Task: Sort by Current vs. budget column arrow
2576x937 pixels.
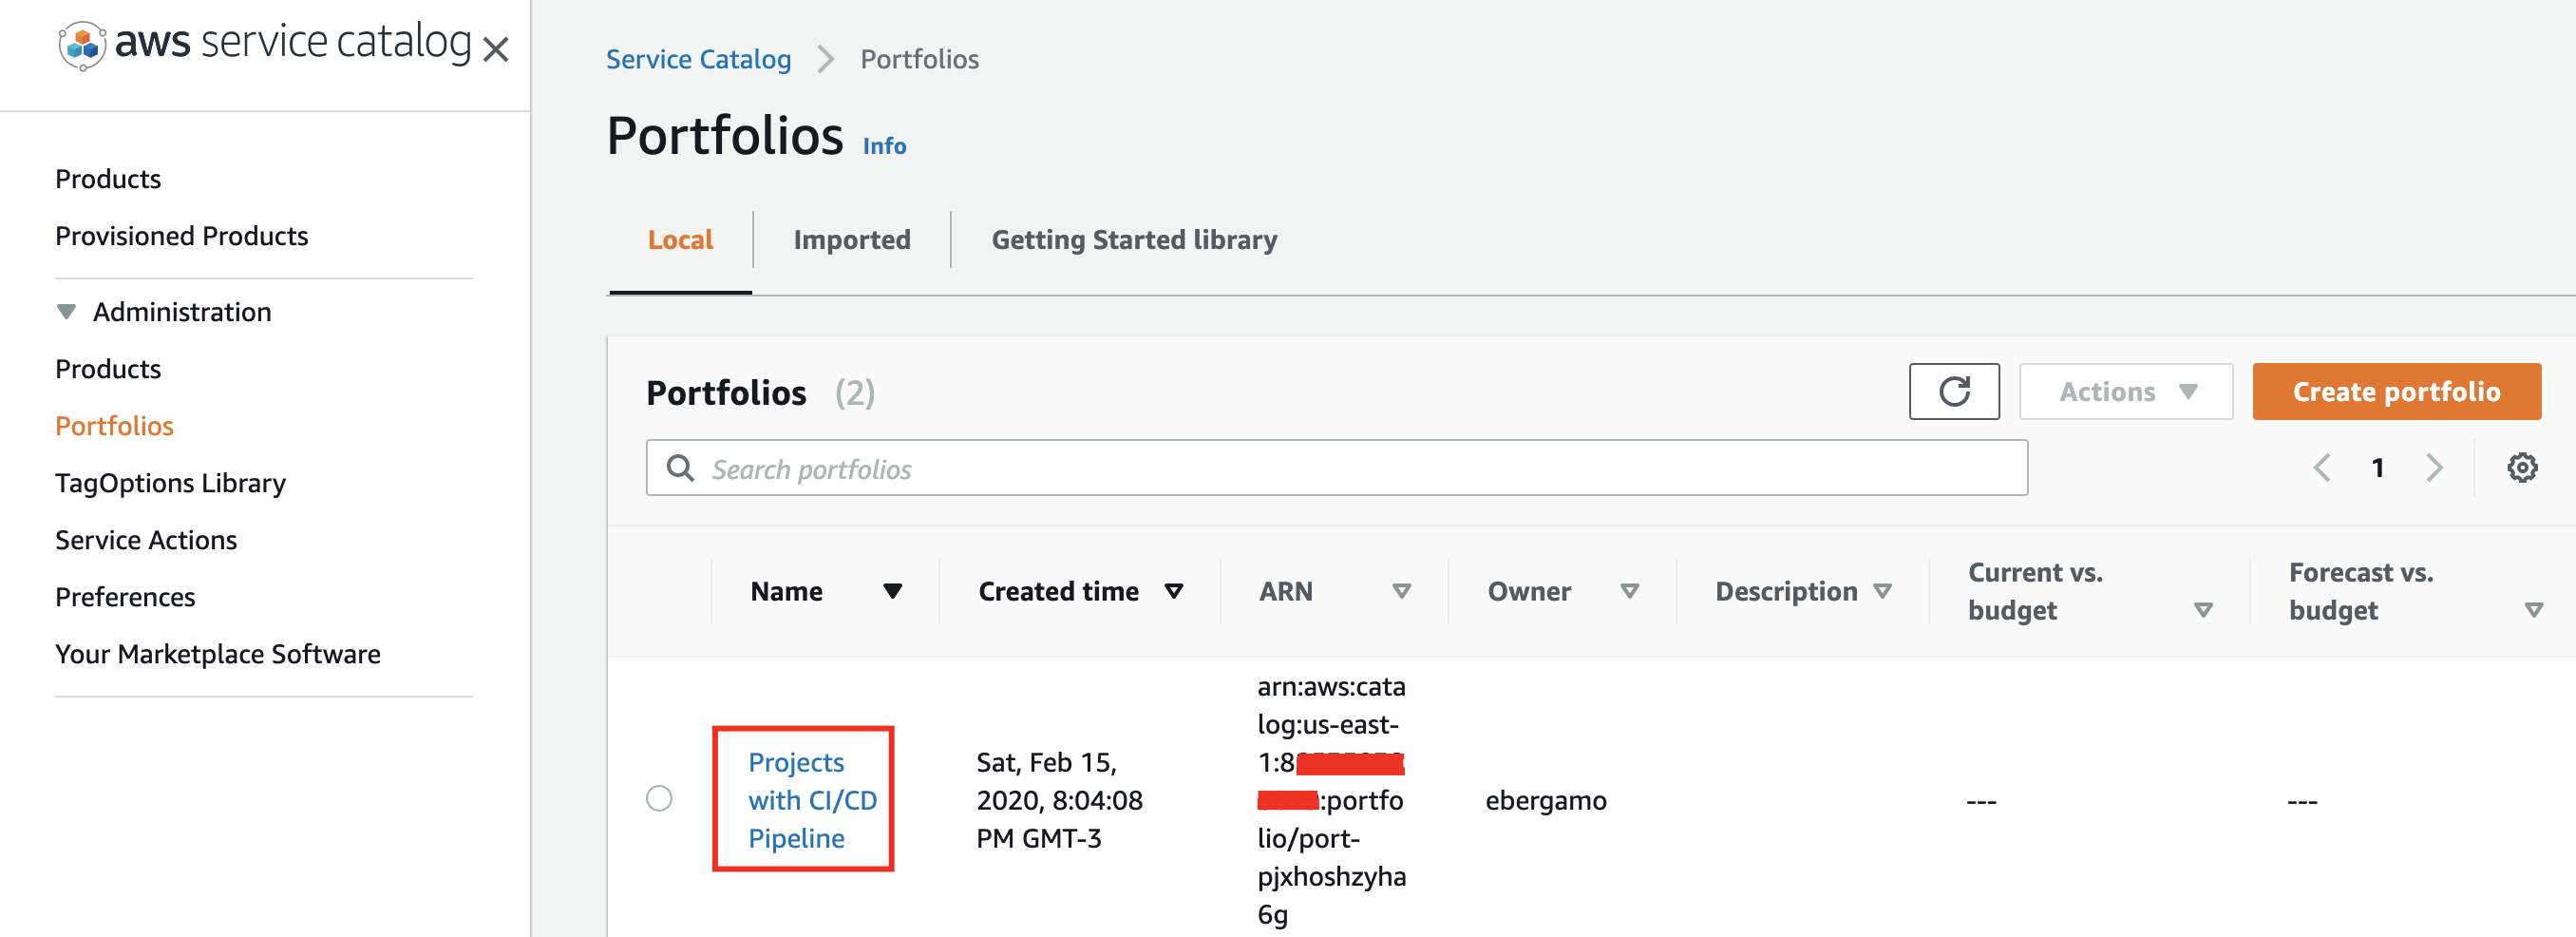Action: click(2203, 610)
